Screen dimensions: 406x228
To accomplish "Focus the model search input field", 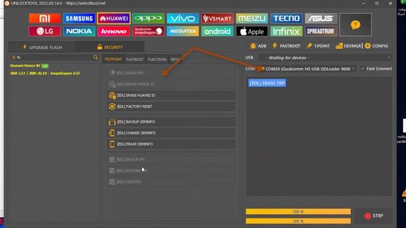I will click(55, 57).
